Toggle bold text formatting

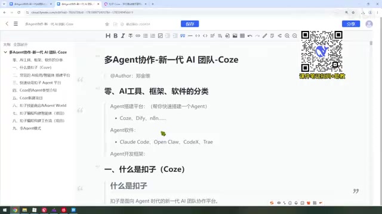click(x=115, y=36)
